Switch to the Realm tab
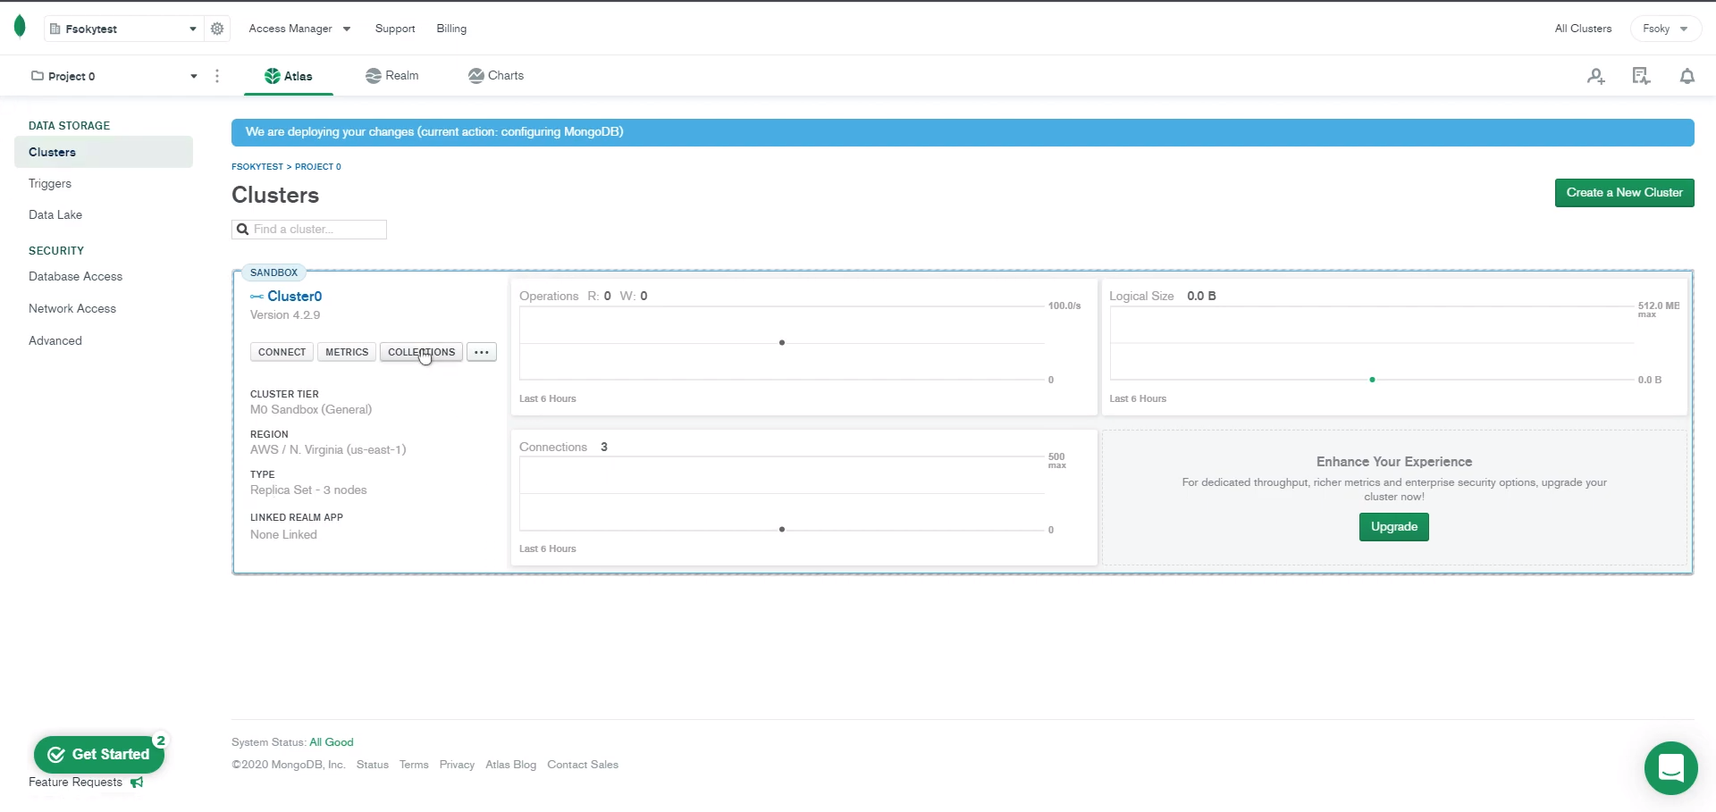Viewport: 1716px width, 812px height. (392, 76)
